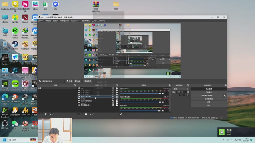Toggle visibility of 文本 (GDI+) 3 source
The image size is (255, 143).
[x=113, y=90]
